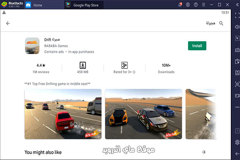Click the 1M reviews text
240x160 pixels.
41,72
